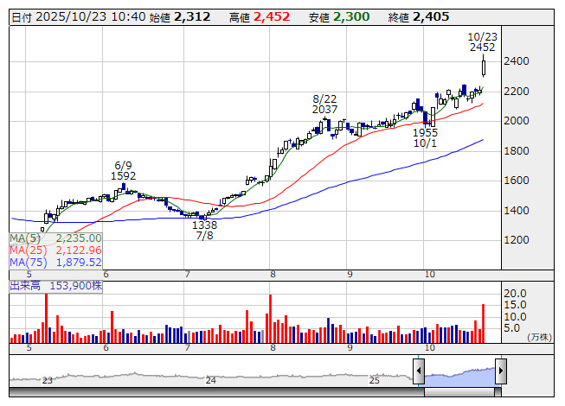Click the horizontal scrollbar thumb at bottom
This screenshot has width=565, height=406.
459,392
